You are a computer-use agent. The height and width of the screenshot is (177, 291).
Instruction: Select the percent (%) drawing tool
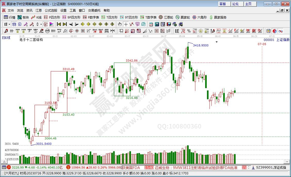pyautogui.click(x=189, y=31)
